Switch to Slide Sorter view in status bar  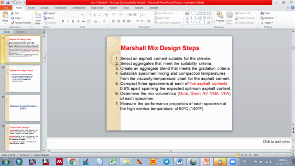pyautogui.click(x=242, y=155)
